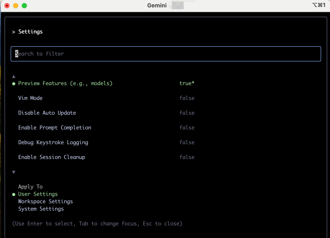This screenshot has width=330, height=238.
Task: Toggle the Vim Mode setting
Action: click(x=30, y=98)
